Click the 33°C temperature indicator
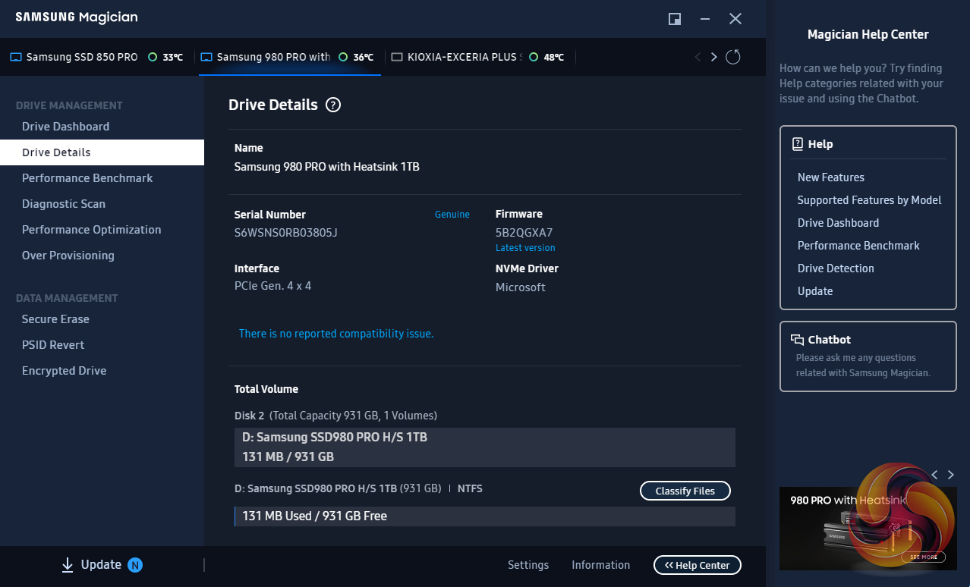Viewport: 970px width, 587px height. [x=166, y=57]
